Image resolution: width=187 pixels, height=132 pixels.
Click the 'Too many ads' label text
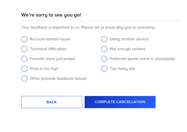tap(122, 69)
